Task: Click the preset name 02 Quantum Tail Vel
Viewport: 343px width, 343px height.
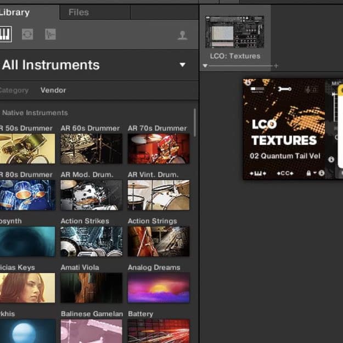Action: click(285, 156)
